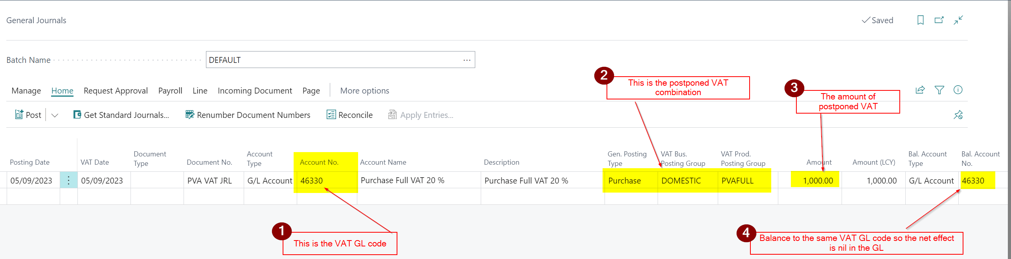Viewport: 1011px width, 259px height.
Task: Click the Reconcile action
Action: tap(349, 115)
